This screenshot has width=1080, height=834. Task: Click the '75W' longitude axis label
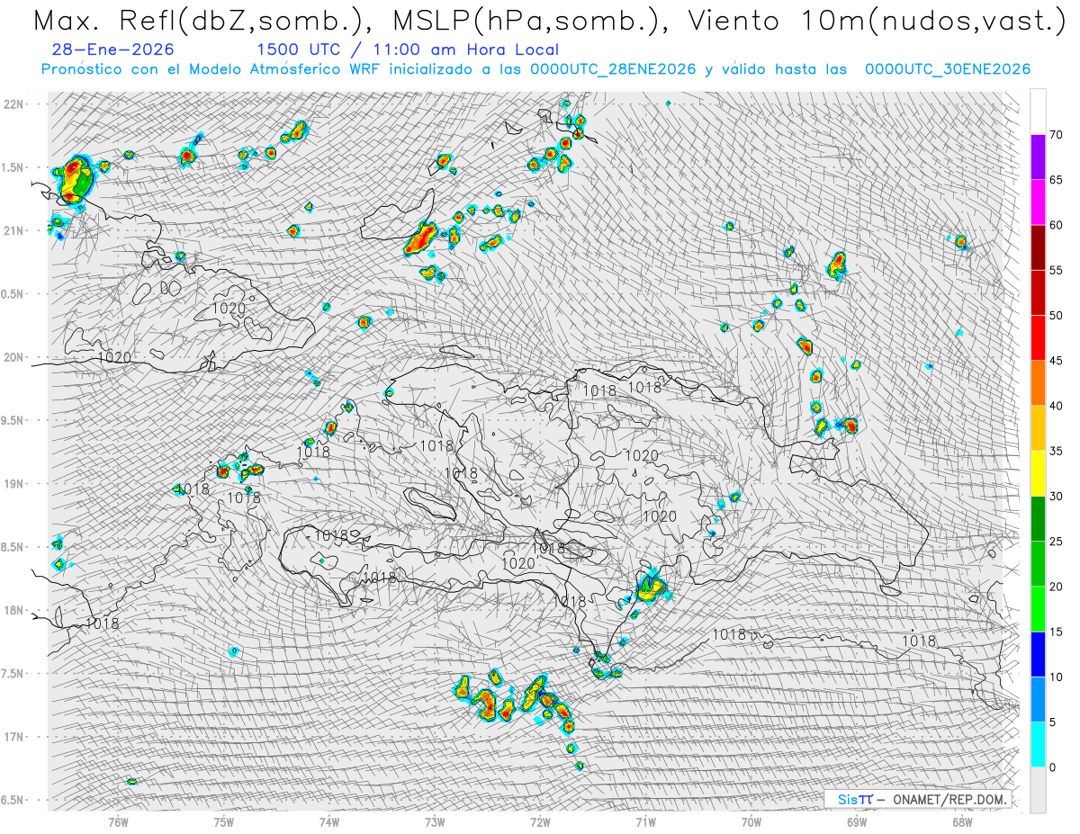(224, 821)
